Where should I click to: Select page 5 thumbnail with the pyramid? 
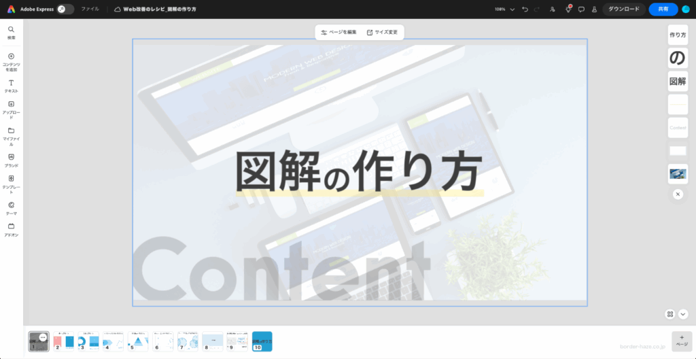pos(138,341)
